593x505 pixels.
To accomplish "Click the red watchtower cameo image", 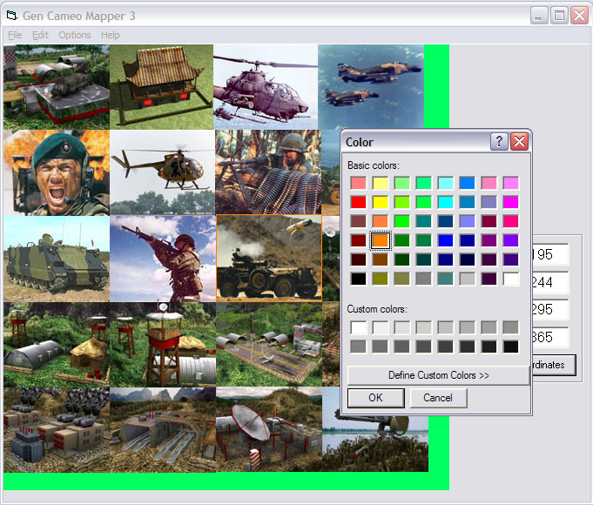I will coord(162,344).
